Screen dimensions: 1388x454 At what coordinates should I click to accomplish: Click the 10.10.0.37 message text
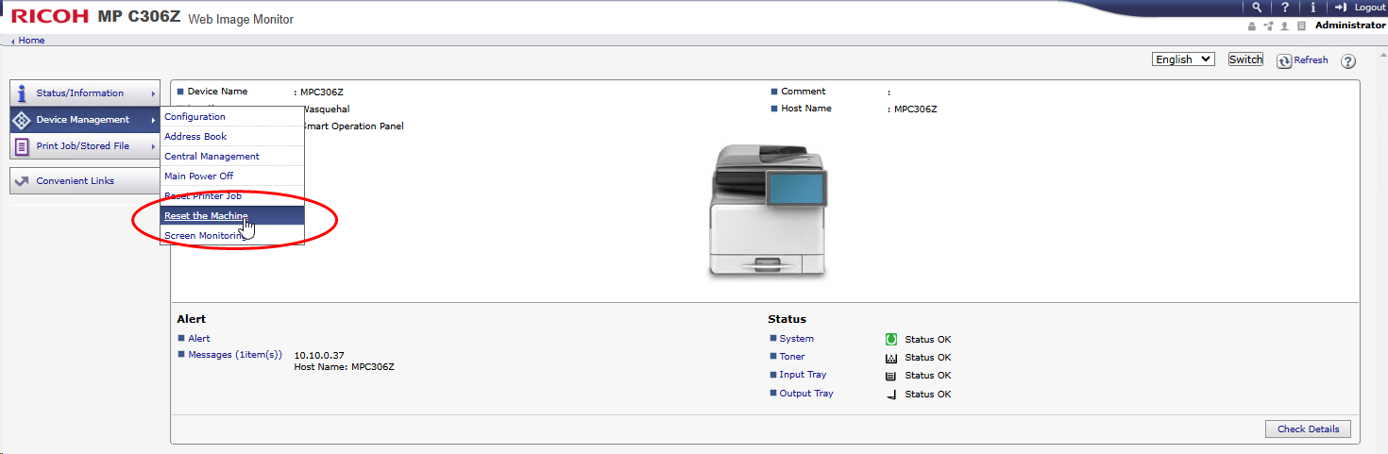click(319, 356)
